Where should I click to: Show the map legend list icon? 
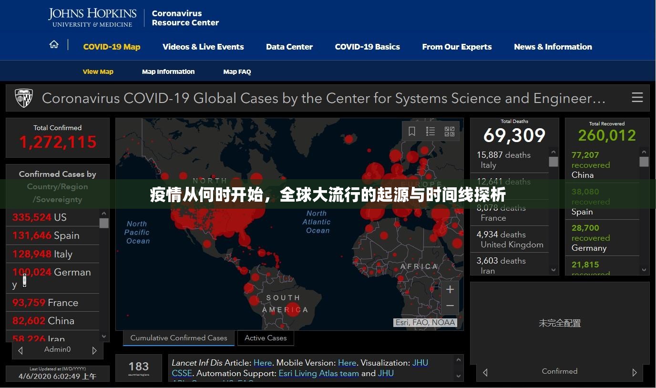pyautogui.click(x=430, y=132)
